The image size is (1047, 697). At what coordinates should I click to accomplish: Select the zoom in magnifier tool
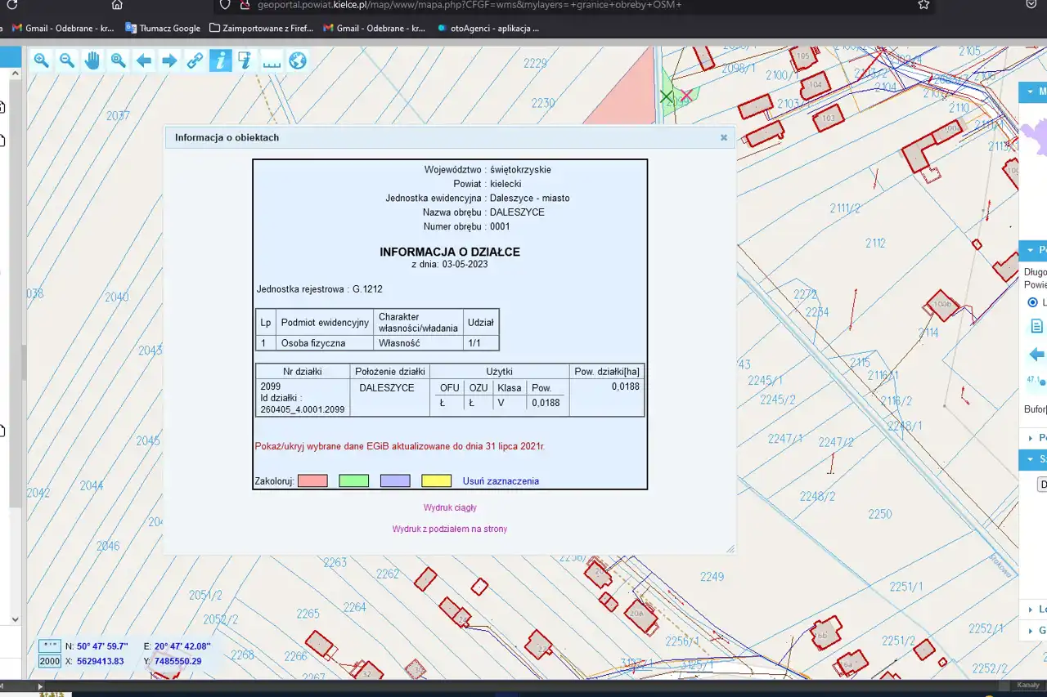(41, 60)
